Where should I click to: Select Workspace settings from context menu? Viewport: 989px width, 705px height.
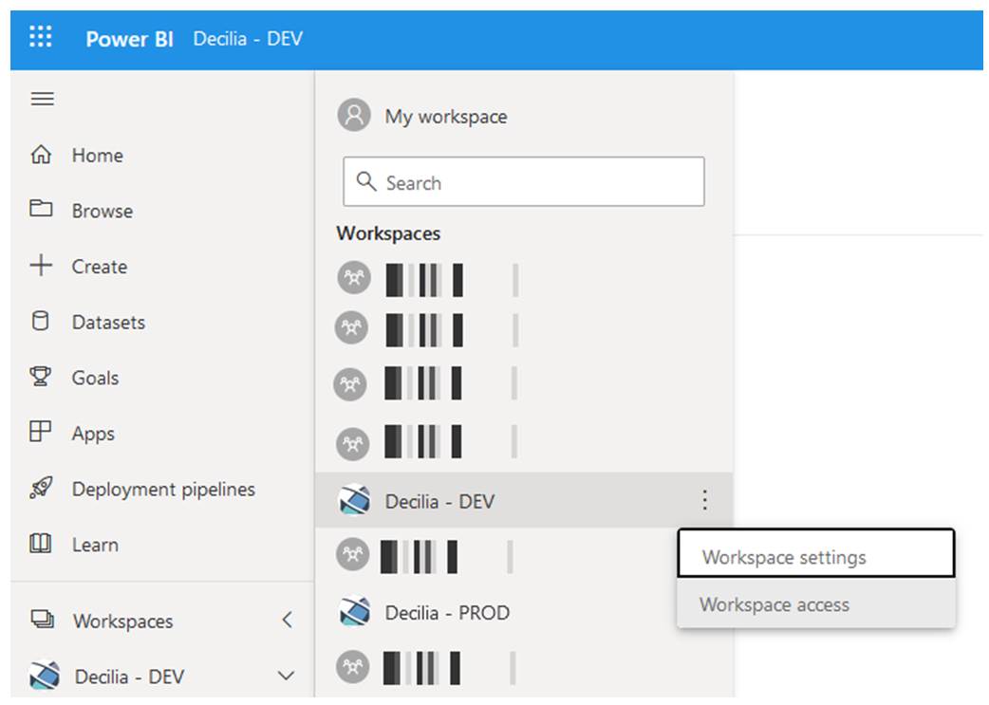pos(816,553)
